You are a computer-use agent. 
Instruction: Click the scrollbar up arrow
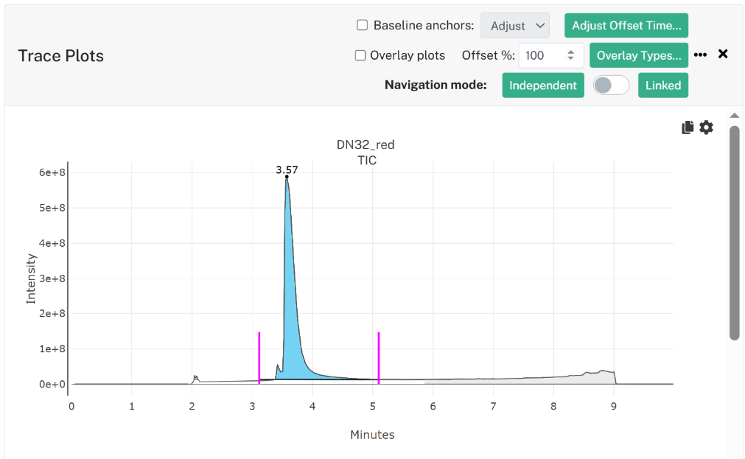coord(735,116)
